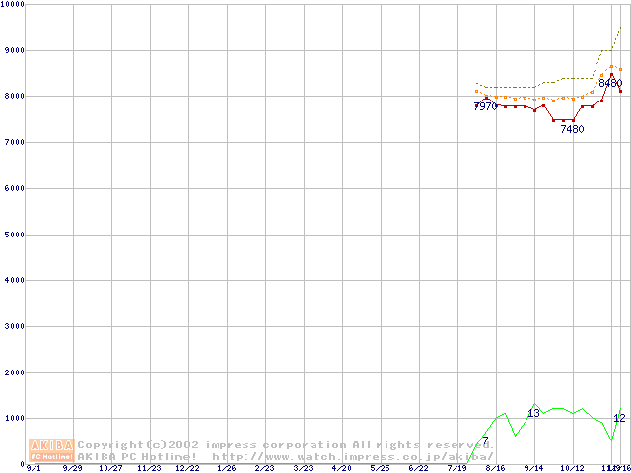Click the green line's 7 label
631x473 pixels.
pos(485,439)
